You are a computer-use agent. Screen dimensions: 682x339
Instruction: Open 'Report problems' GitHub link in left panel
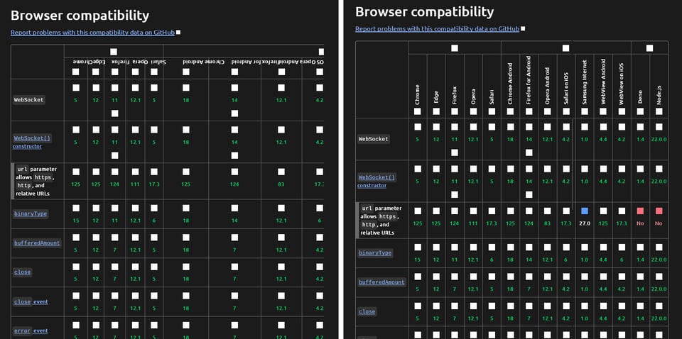(x=92, y=33)
